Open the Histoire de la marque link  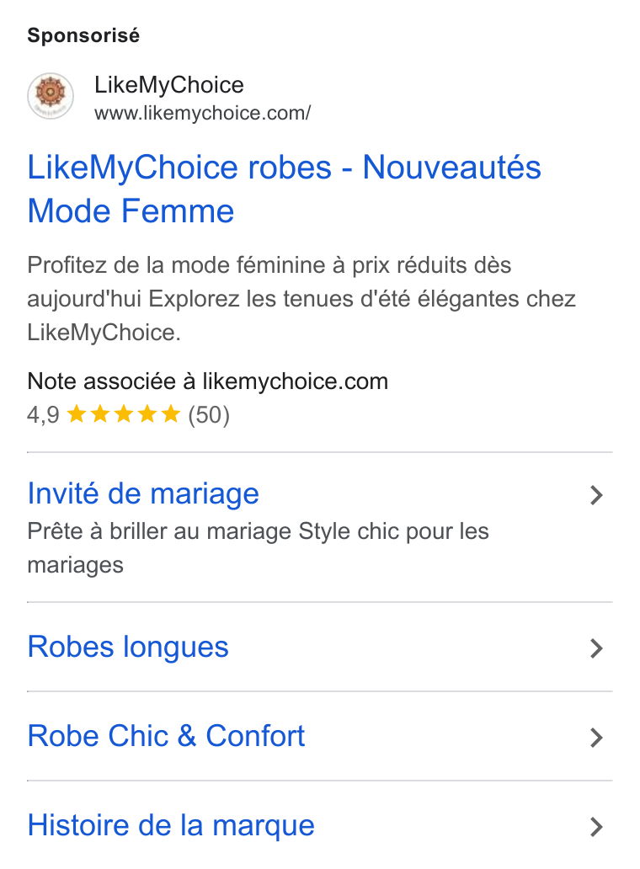pos(171,825)
